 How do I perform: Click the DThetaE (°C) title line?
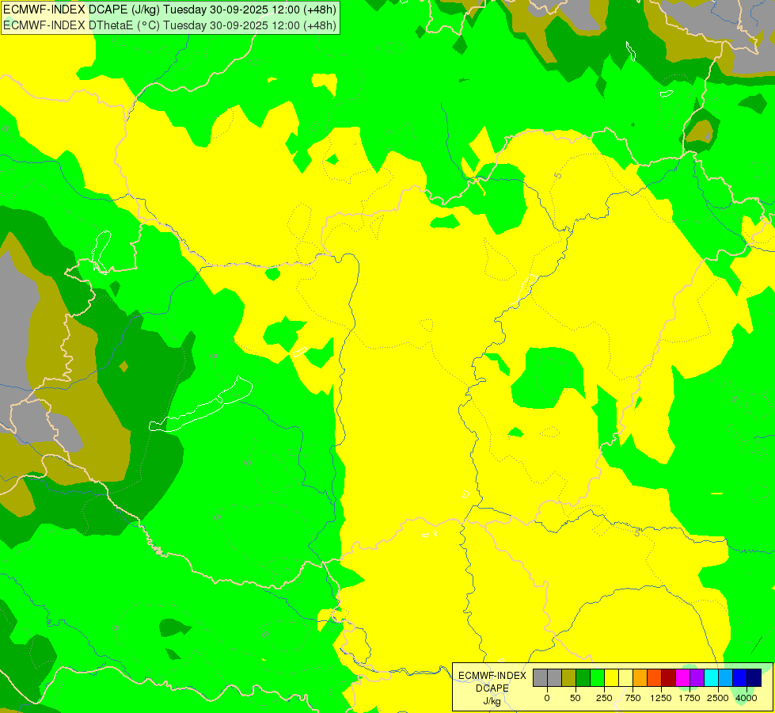pos(169,25)
